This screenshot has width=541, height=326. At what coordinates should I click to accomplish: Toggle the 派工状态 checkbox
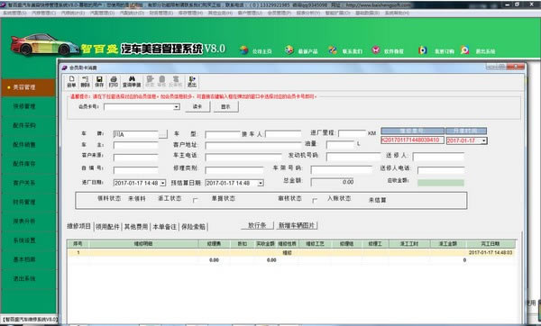tap(196, 200)
